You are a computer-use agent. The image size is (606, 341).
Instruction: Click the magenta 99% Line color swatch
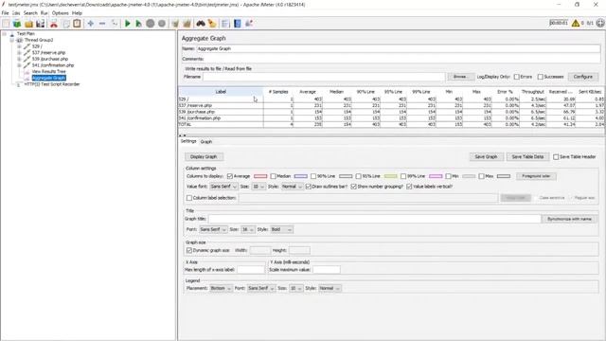click(436, 176)
